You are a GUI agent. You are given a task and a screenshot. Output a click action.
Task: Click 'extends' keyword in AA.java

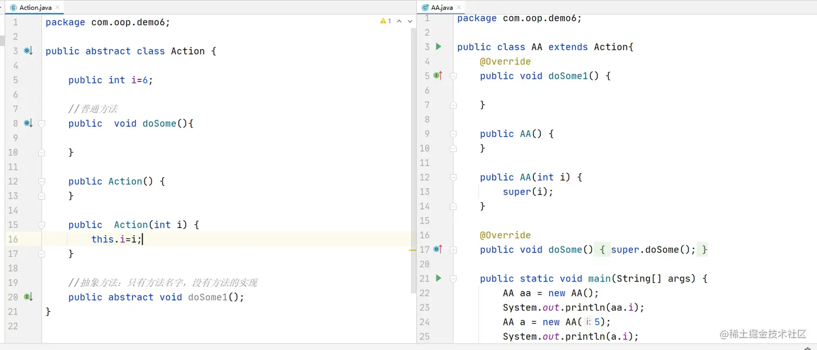568,47
